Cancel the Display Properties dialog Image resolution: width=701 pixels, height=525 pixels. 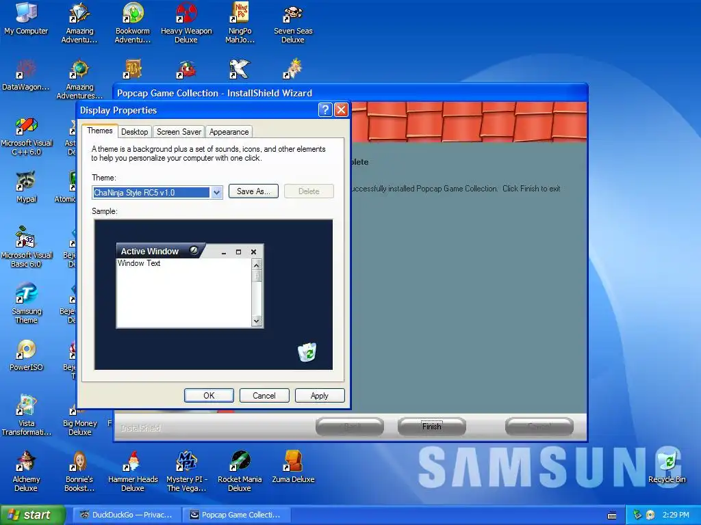click(x=264, y=396)
